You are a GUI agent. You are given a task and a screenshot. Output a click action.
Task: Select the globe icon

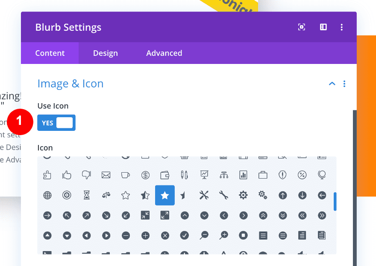[x=47, y=195]
